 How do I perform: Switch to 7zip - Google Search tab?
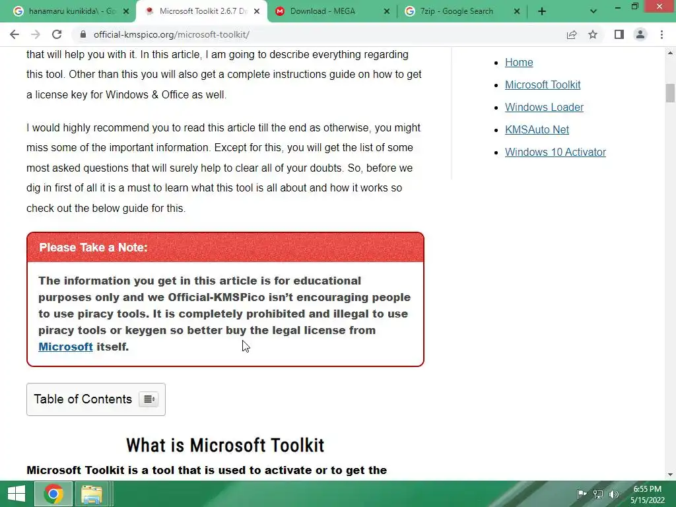point(457,11)
